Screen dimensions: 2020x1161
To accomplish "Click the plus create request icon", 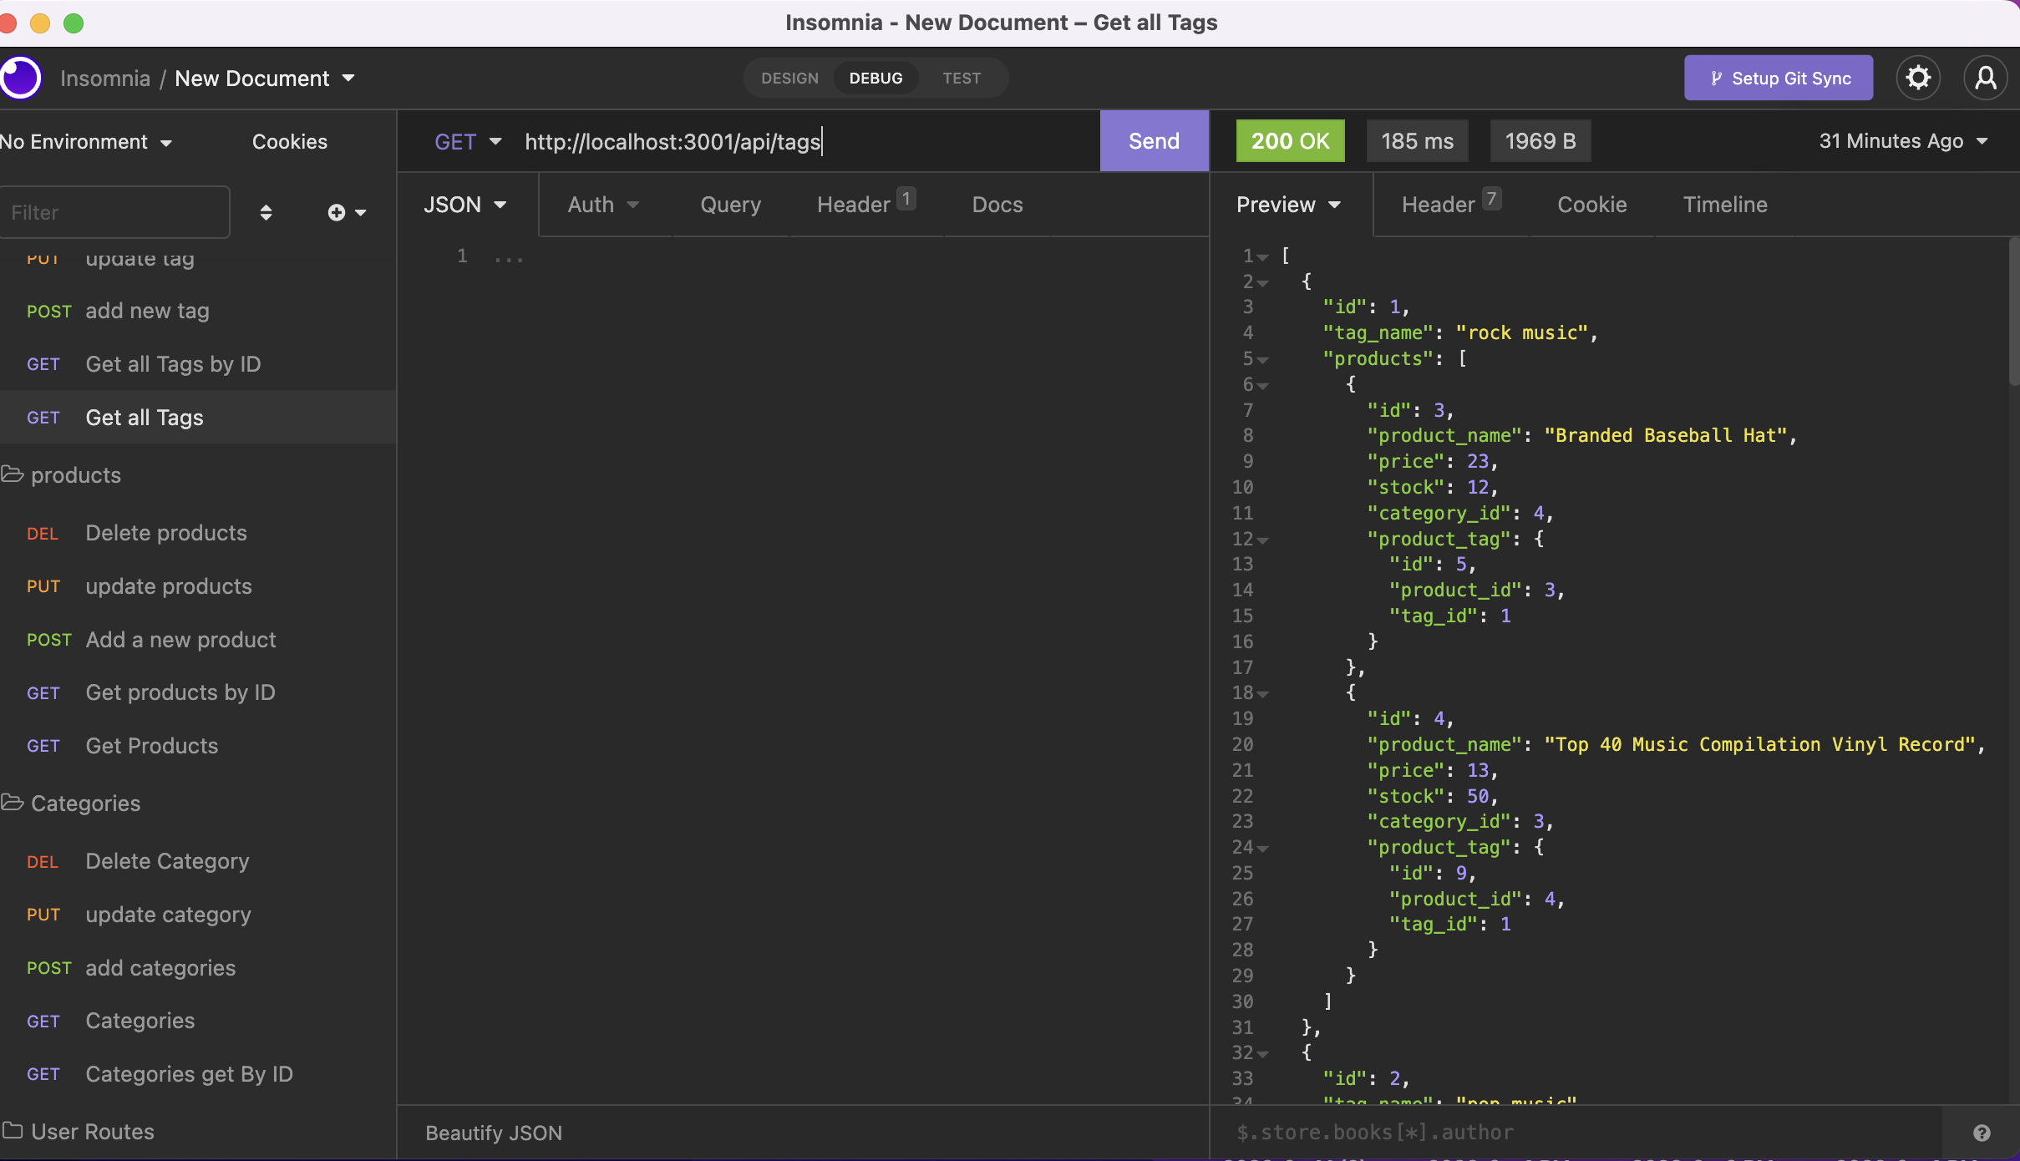I will click(346, 212).
